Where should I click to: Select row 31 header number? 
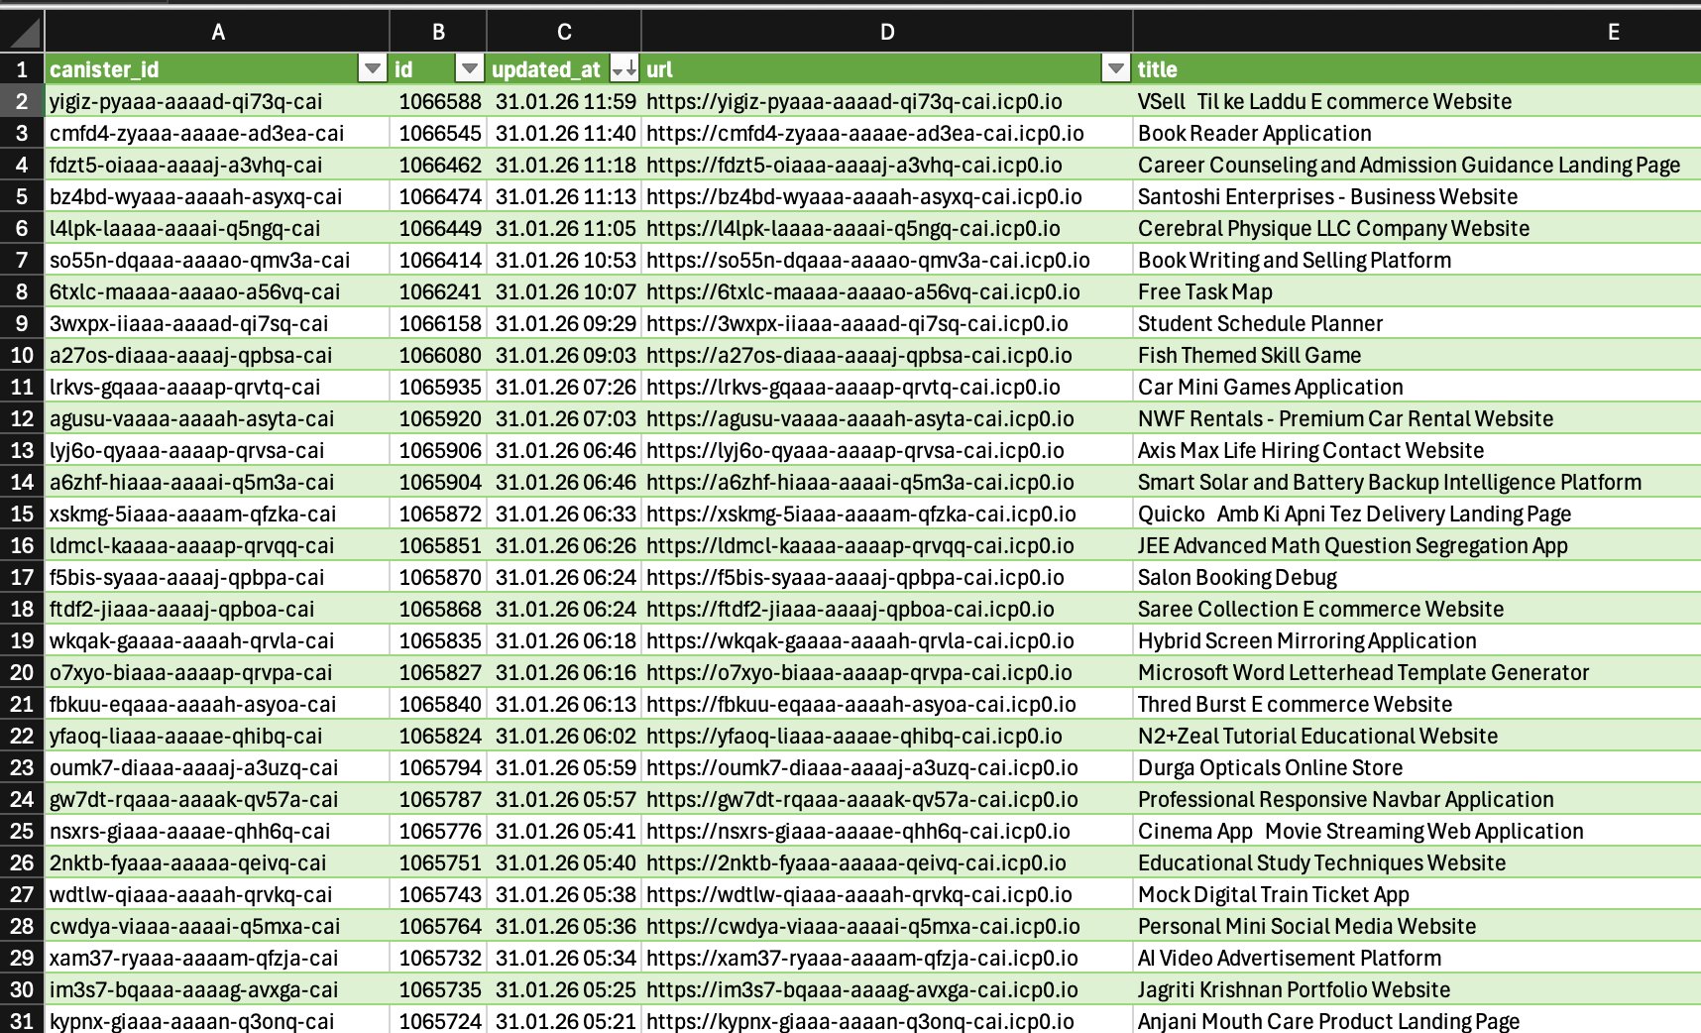tap(22, 1020)
